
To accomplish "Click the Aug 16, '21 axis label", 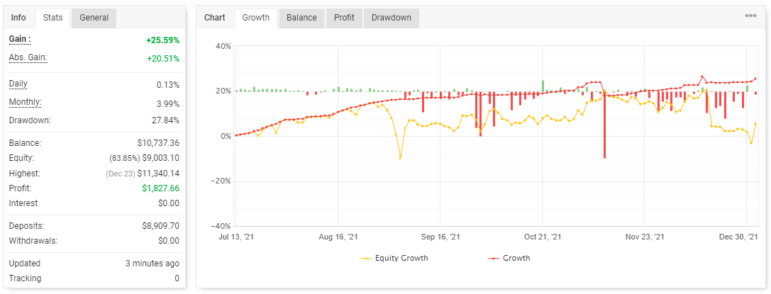I will tap(339, 237).
